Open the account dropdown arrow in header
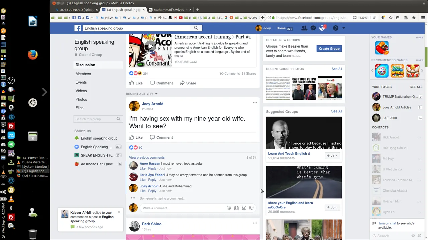Image resolution: width=428 pixels, height=240 pixels. (x=343, y=28)
